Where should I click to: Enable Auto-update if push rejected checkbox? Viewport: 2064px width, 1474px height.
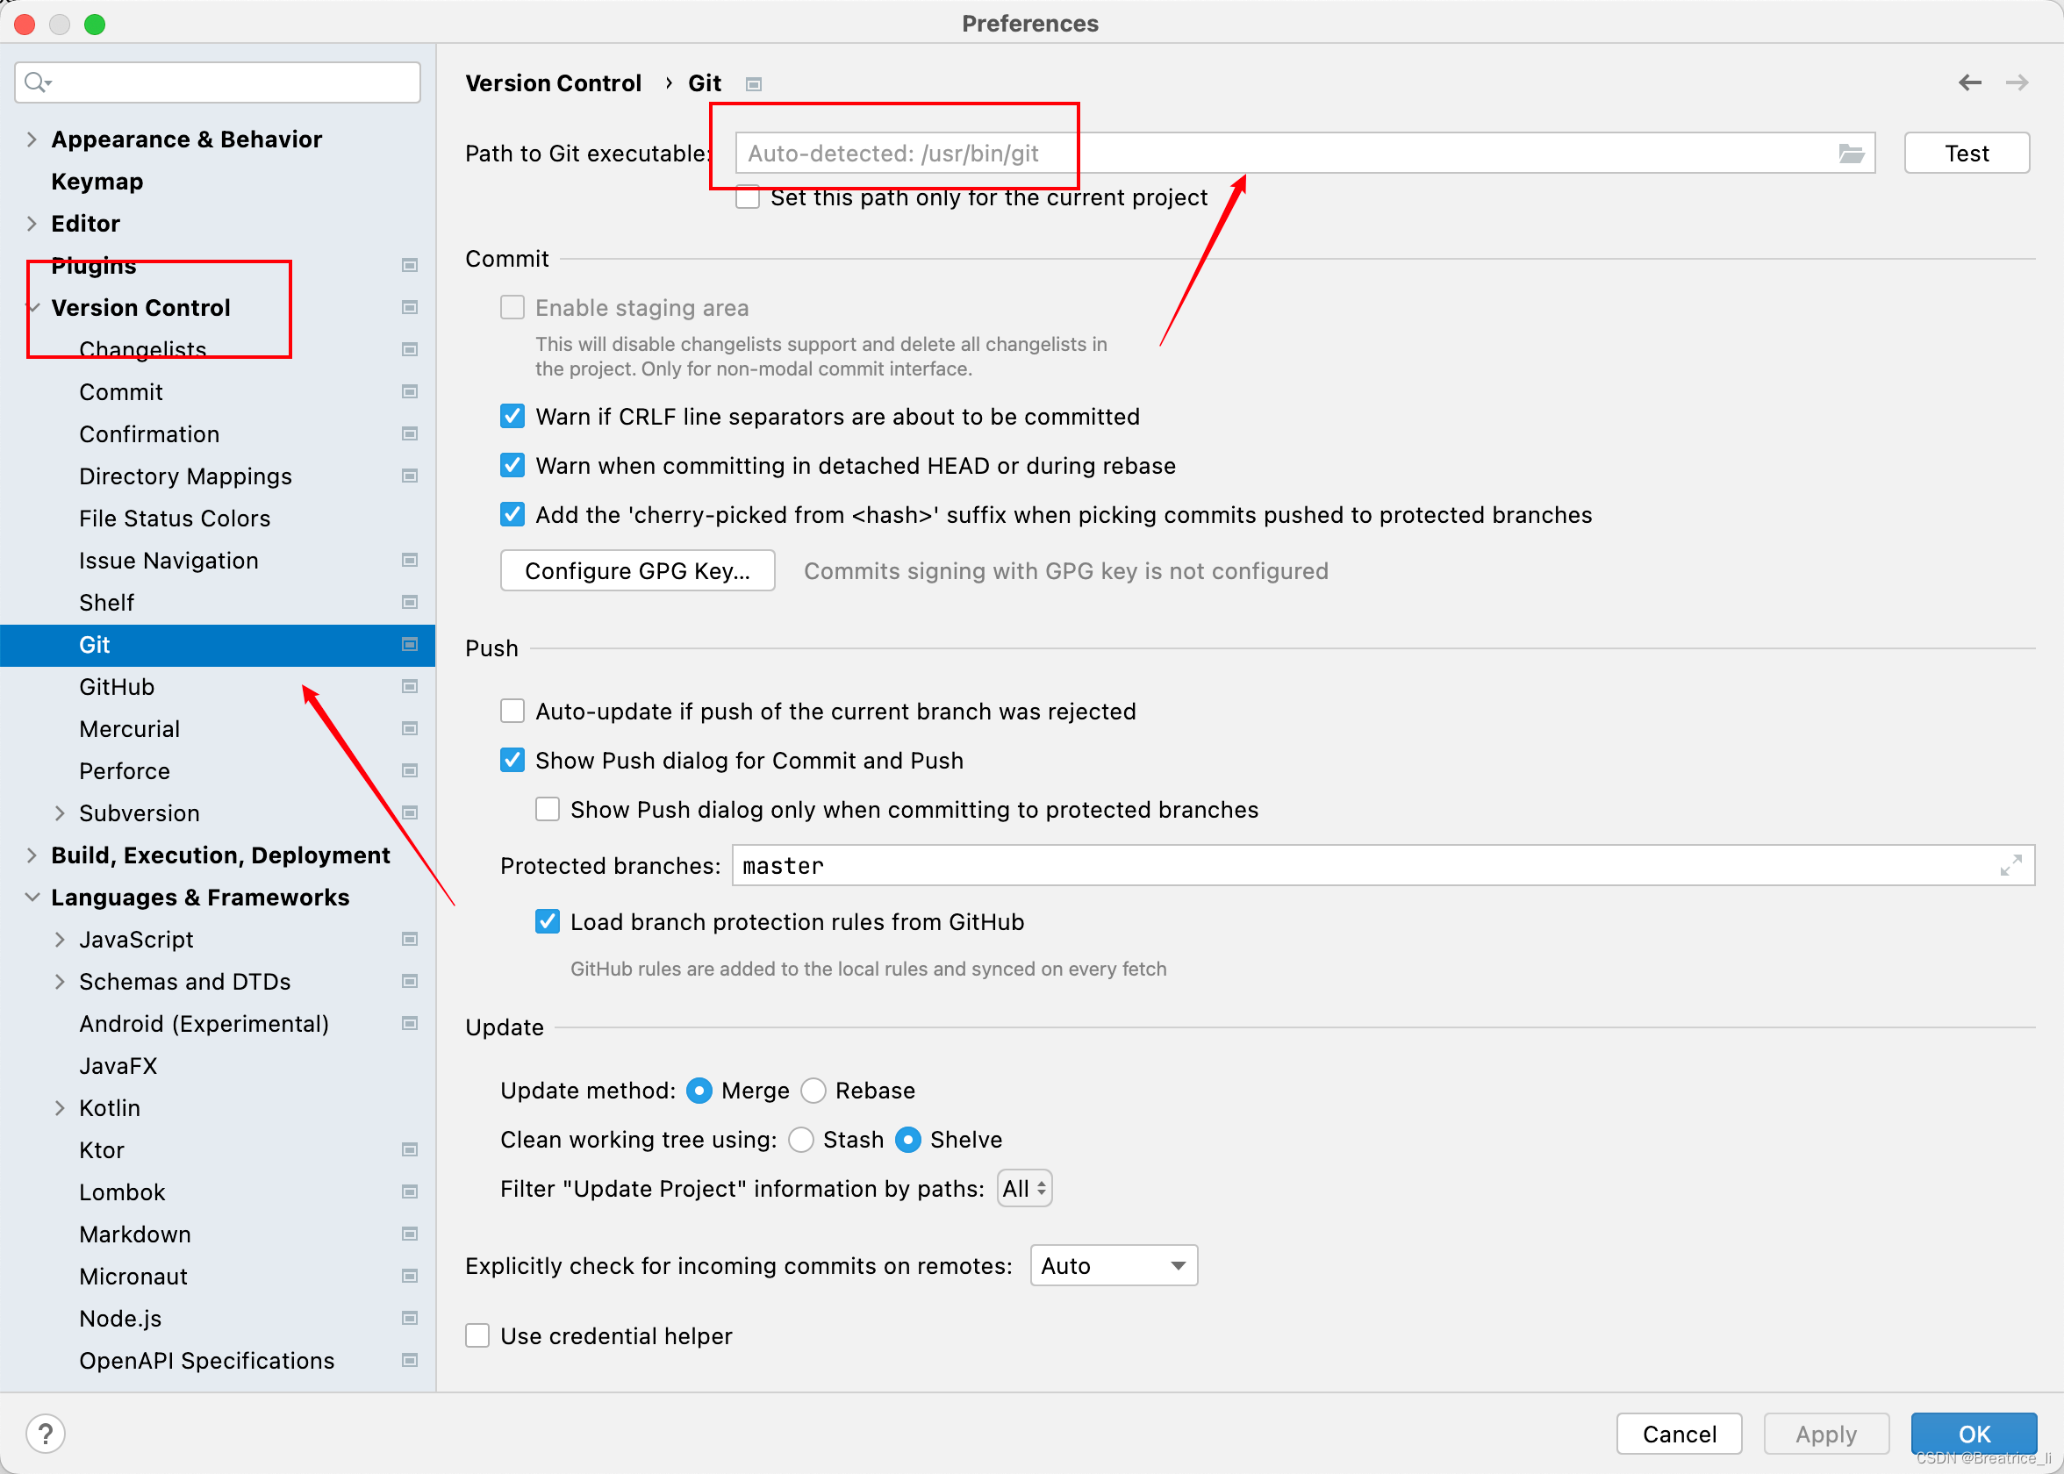[512, 711]
